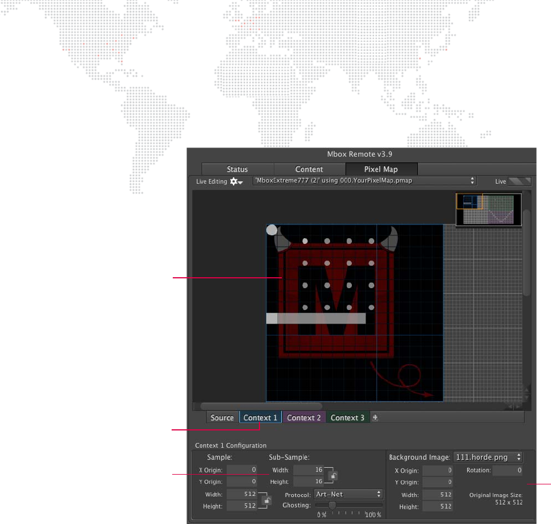Image resolution: width=551 pixels, height=524 pixels.
Task: Switch to the Content tab
Action: [x=309, y=169]
